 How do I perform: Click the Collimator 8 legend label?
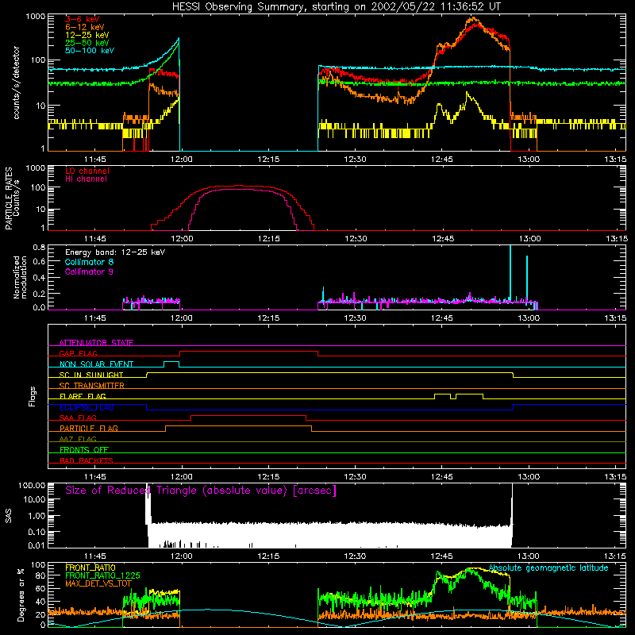89,262
